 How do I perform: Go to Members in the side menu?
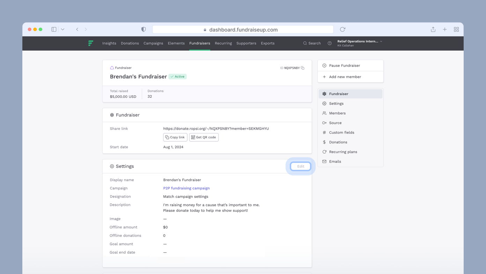coord(337,113)
